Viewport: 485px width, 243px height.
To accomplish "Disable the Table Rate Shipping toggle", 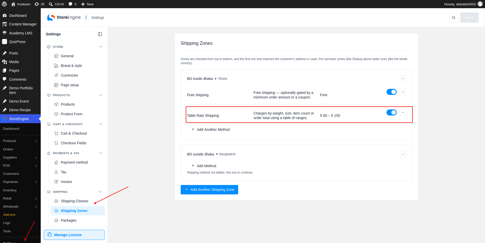I will click(392, 112).
